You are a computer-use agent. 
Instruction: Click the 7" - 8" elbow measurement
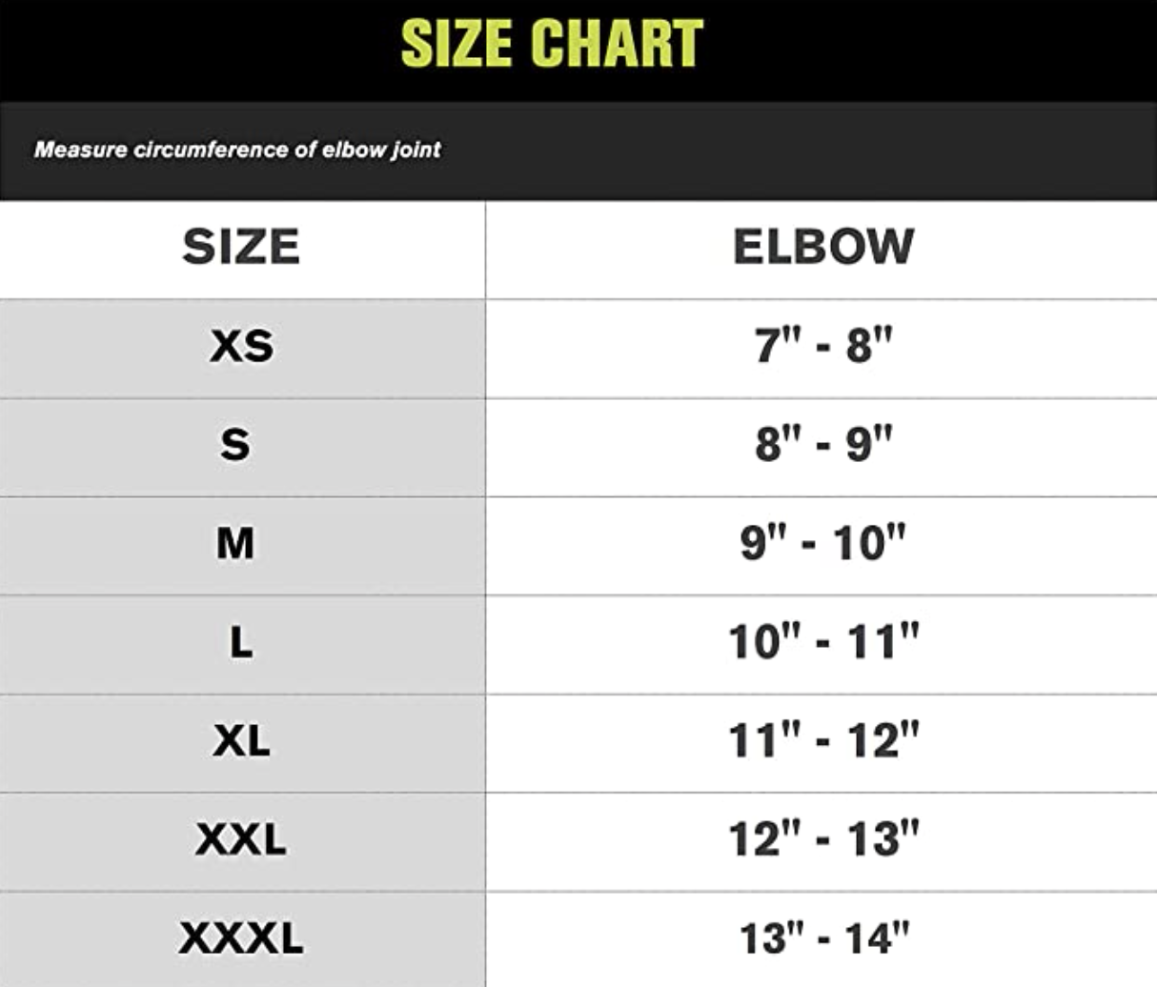(x=823, y=345)
